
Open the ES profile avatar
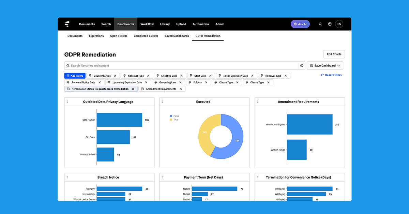click(339, 24)
